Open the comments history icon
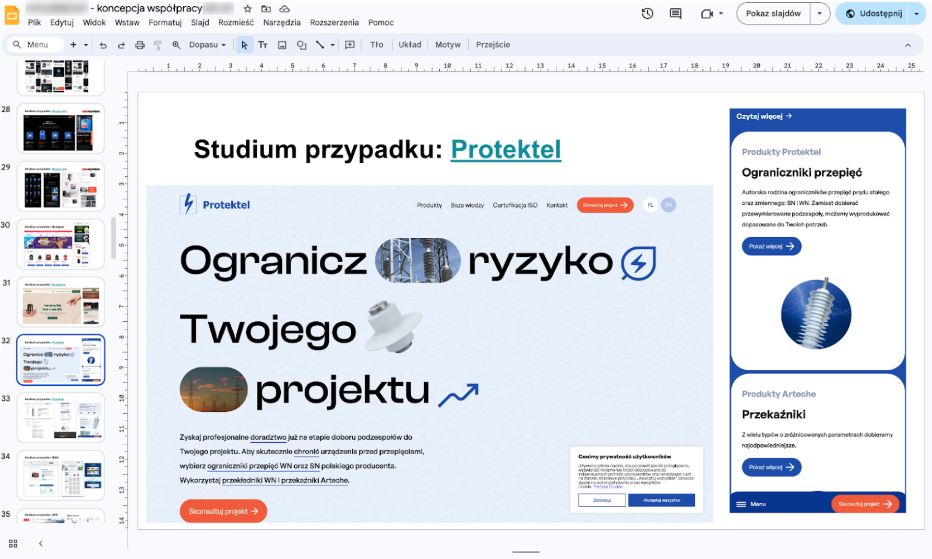The image size is (932, 559). pyautogui.click(x=675, y=14)
